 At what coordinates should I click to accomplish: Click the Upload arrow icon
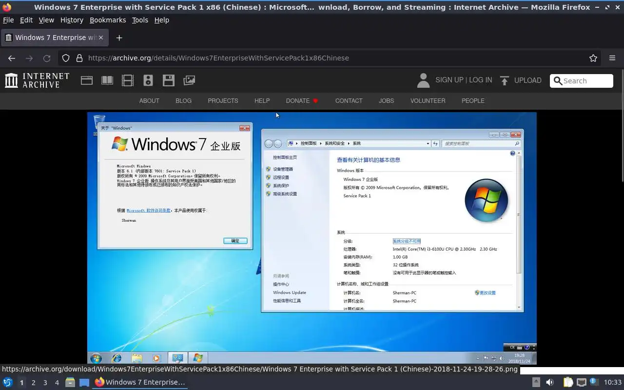click(505, 80)
